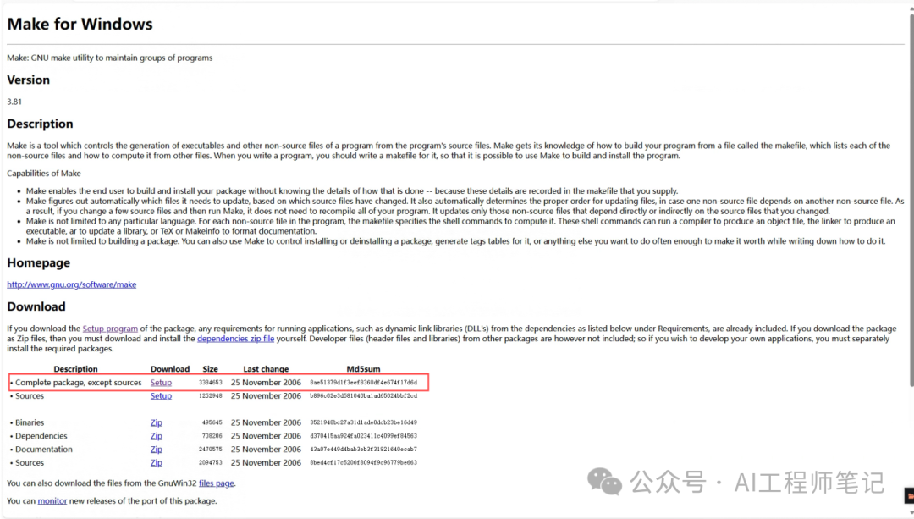Image resolution: width=914 pixels, height=519 pixels.
Task: Click the size value 2470575
Action: tap(211, 450)
